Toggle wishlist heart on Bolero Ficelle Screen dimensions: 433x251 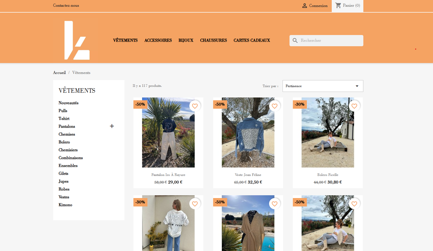354,106
